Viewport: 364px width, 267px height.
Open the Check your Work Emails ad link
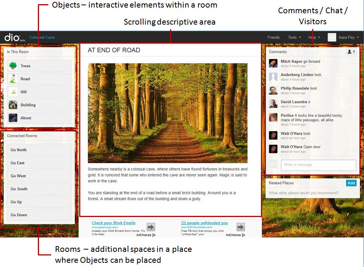pos(113,223)
